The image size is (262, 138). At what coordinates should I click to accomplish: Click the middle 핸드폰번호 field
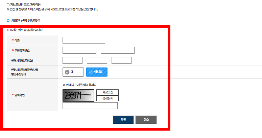pos(97,60)
